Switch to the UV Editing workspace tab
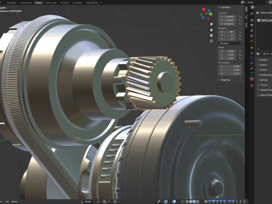The height and width of the screenshot is (204, 272). click(77, 3)
